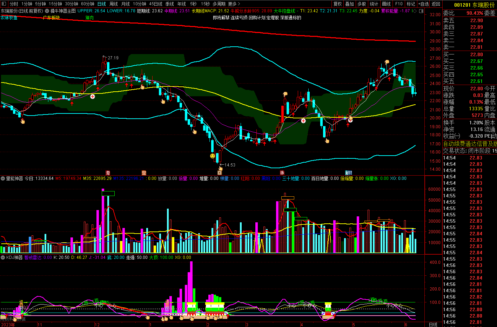Click the 回 event marker icon
The width and height of the screenshot is (497, 327).
[220, 173]
